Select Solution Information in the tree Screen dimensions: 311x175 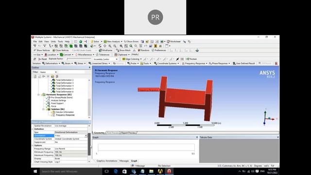click(65, 112)
